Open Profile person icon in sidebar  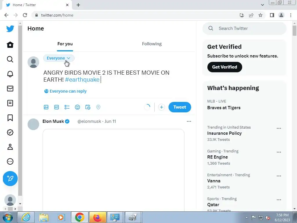[x=10, y=147]
